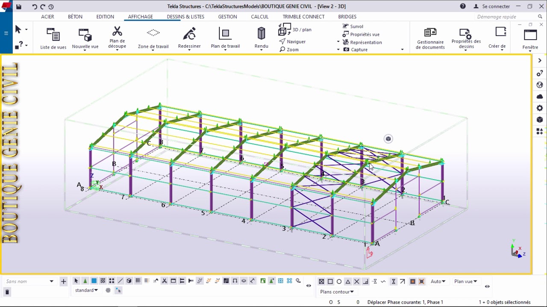Toggle the snap to intersection X switch
The width and height of the screenshot is (547, 307).
click(x=357, y=281)
